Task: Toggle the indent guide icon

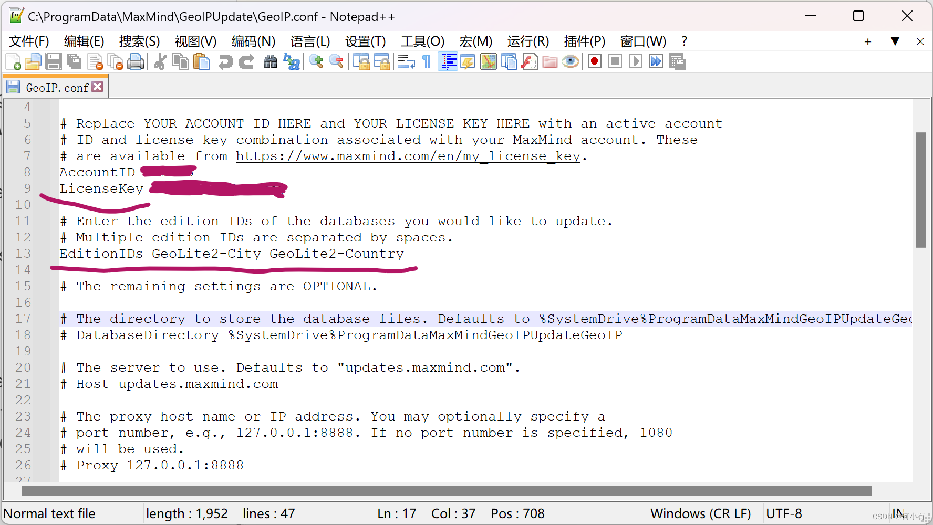Action: point(448,62)
